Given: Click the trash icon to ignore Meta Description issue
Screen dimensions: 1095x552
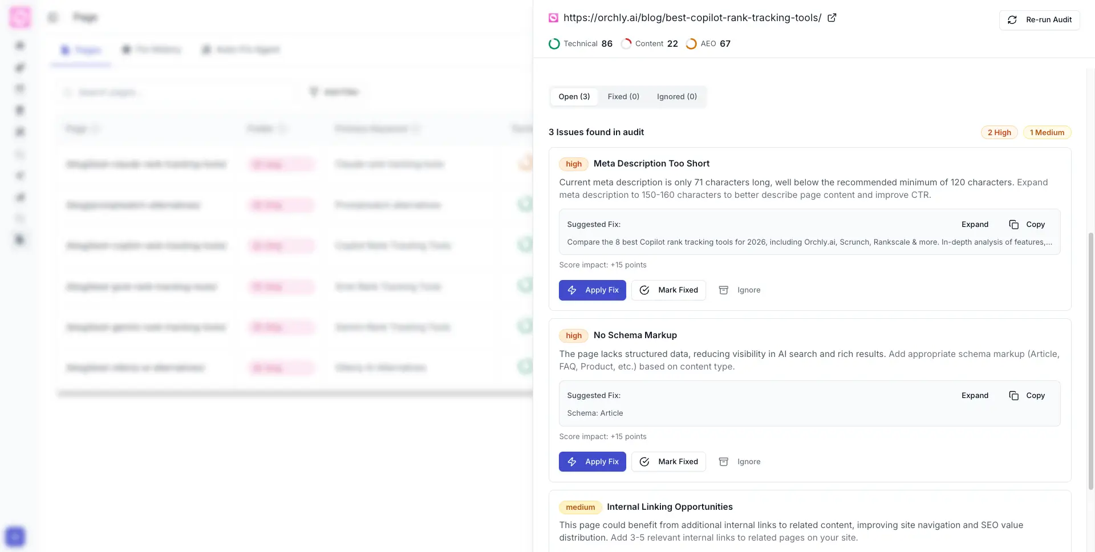Looking at the screenshot, I should pos(723,290).
